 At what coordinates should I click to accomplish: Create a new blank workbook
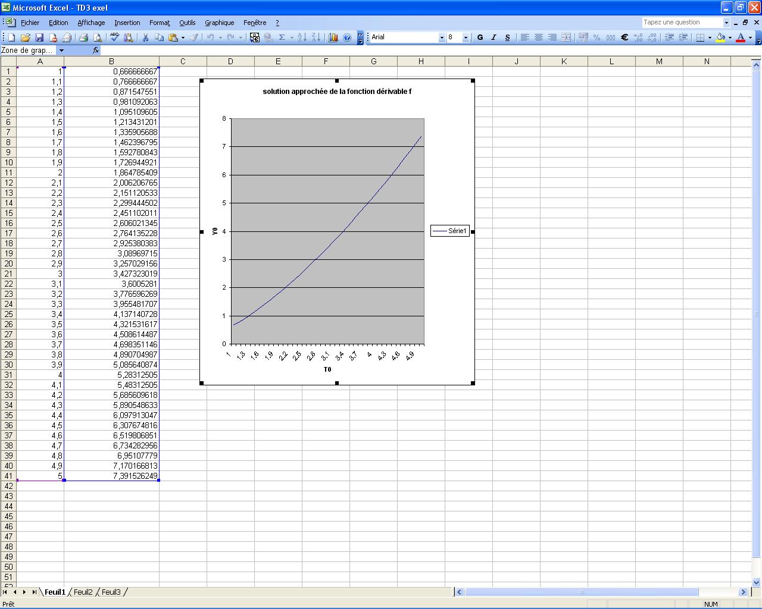pos(11,37)
